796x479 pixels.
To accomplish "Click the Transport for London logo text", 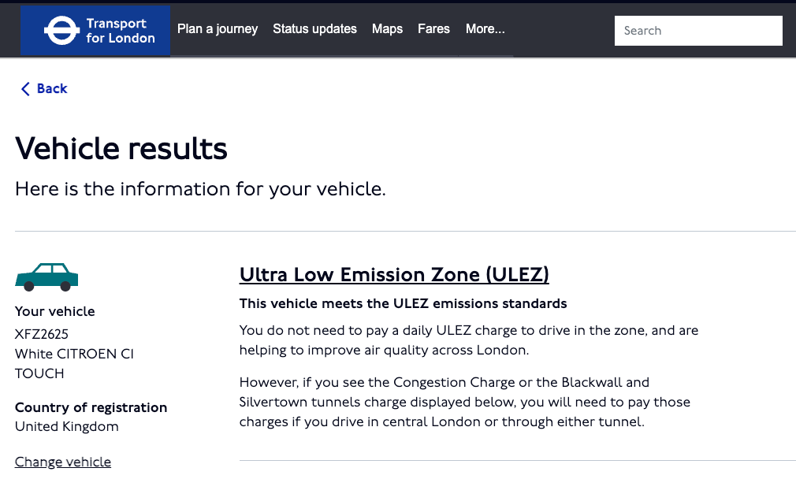I will point(120,31).
